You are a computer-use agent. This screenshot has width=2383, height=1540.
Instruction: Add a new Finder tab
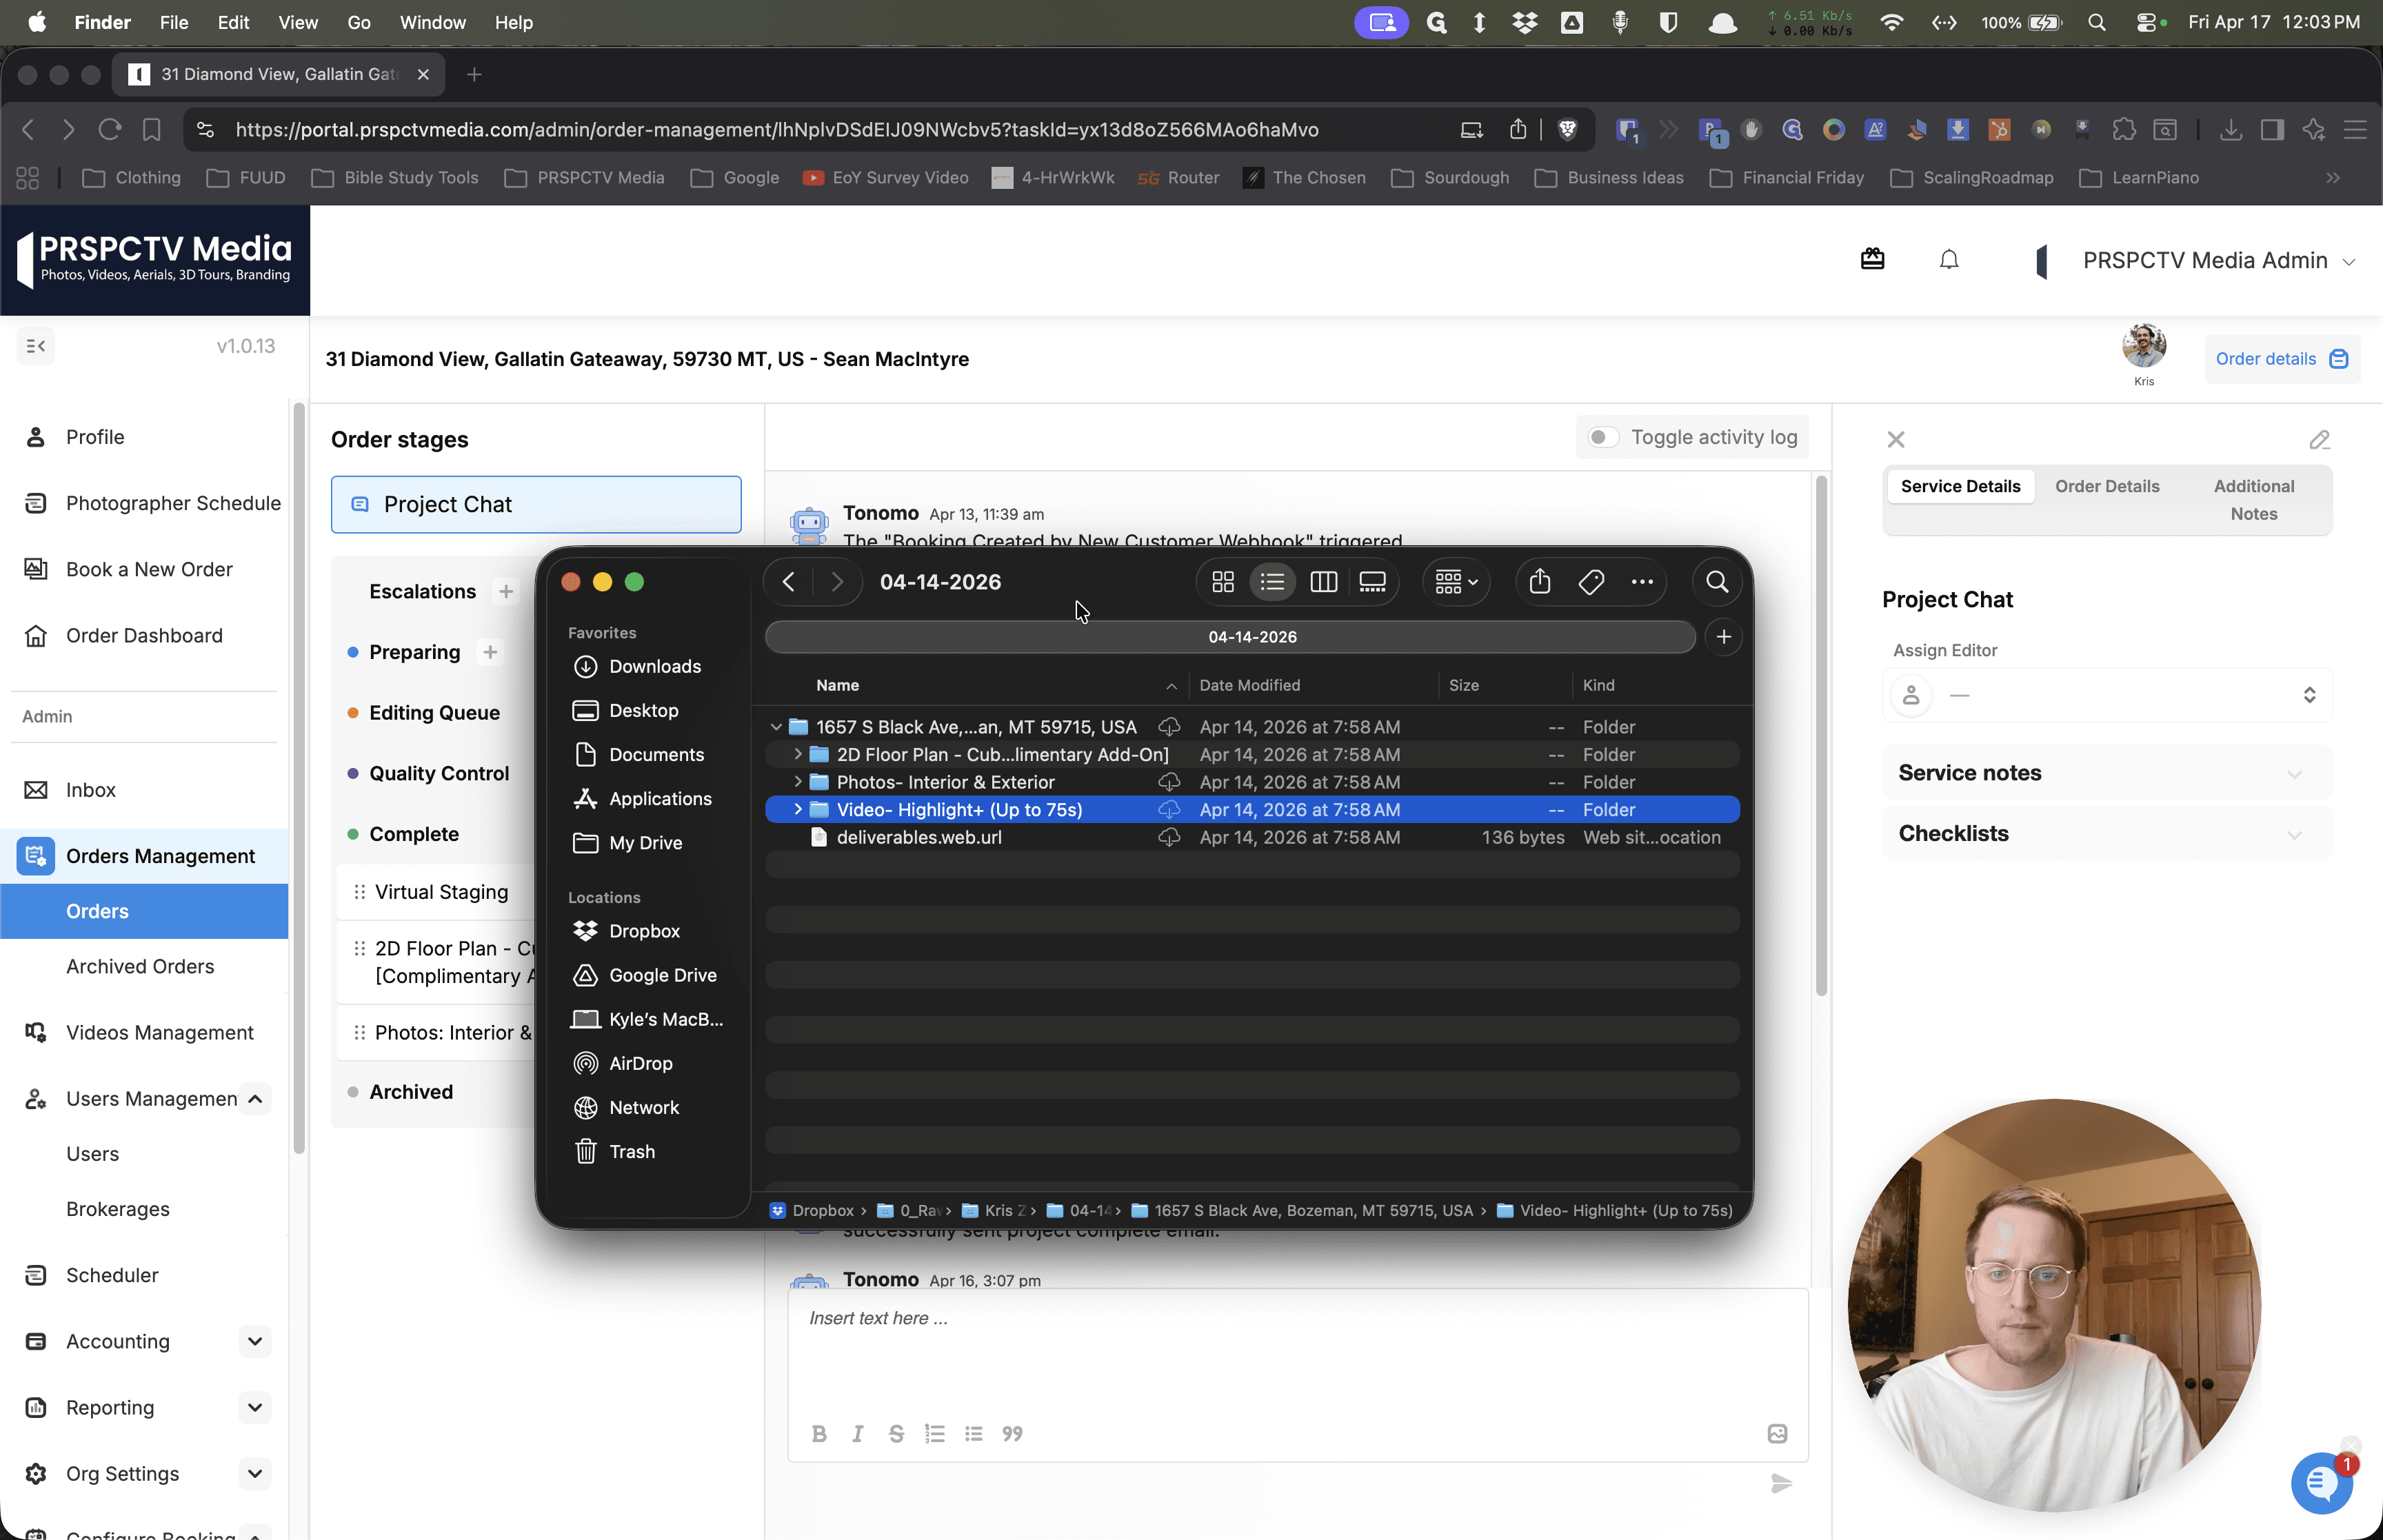click(1723, 637)
